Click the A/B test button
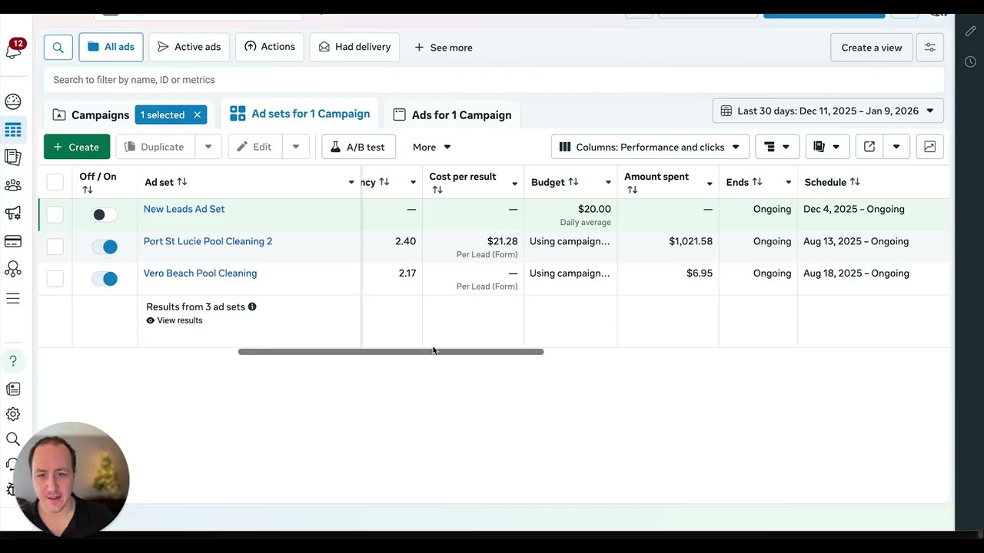 point(358,147)
